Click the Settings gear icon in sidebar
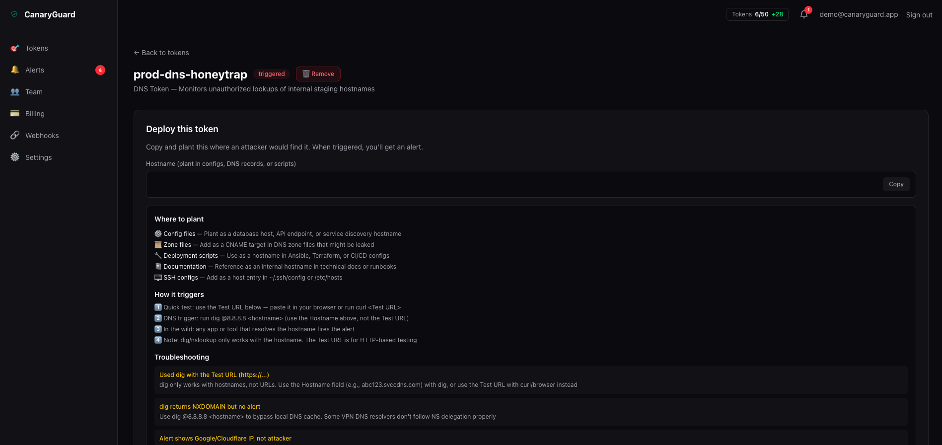Viewport: 942px width, 445px height. 15,157
